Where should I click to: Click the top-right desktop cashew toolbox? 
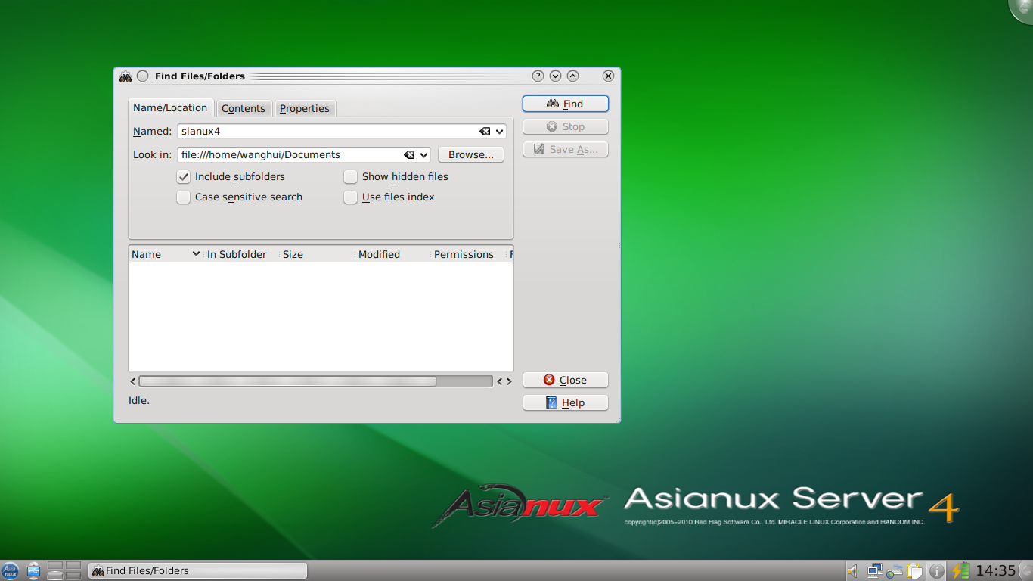1022,9
